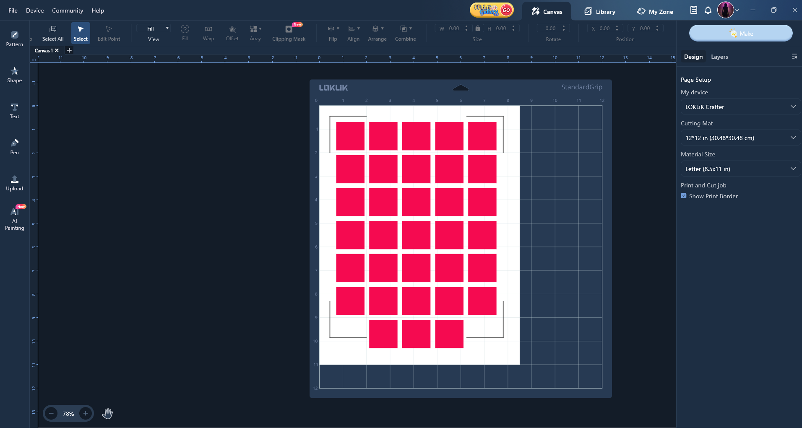Open the Upload panel
The height and width of the screenshot is (428, 802).
pyautogui.click(x=14, y=183)
